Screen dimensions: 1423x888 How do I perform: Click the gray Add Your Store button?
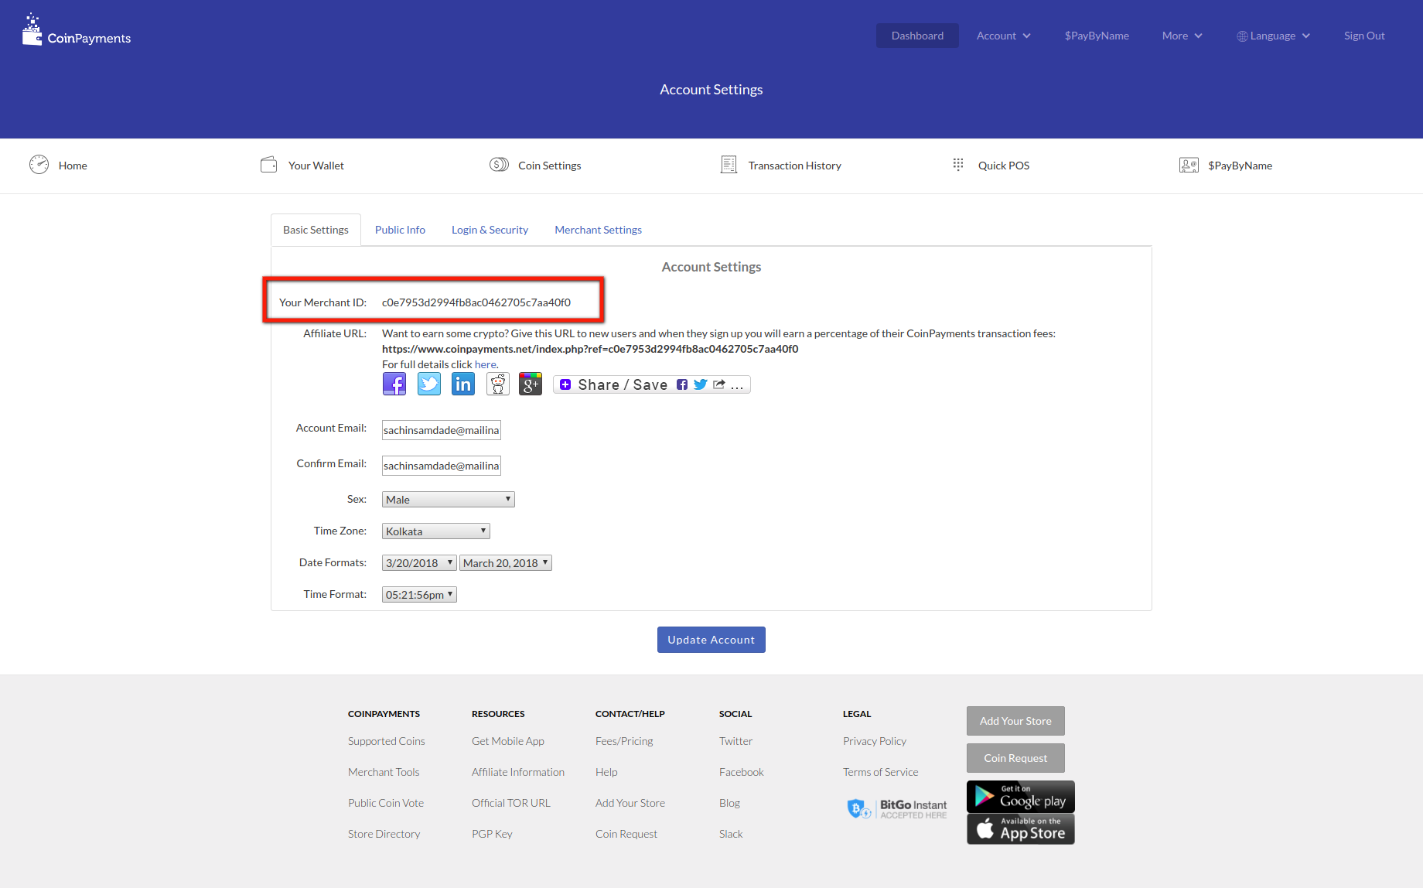1015,721
